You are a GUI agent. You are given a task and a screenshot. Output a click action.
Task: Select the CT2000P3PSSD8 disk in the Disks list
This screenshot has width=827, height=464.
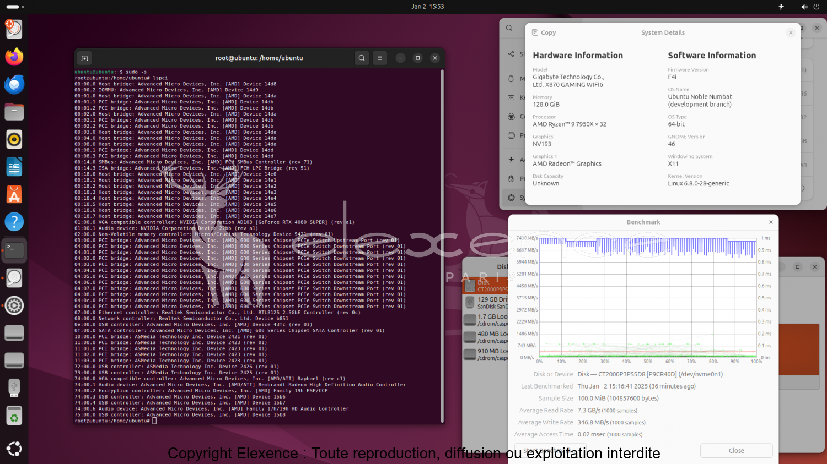(485, 285)
